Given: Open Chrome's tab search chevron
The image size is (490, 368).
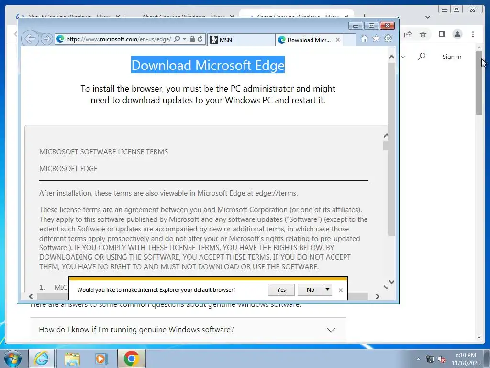Looking at the screenshot, I should [428, 17].
